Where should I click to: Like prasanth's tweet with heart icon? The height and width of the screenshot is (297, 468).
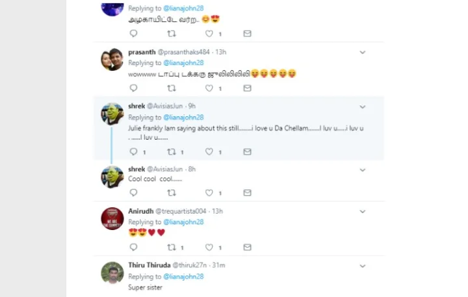point(209,88)
